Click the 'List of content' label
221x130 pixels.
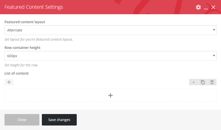coord(17,73)
